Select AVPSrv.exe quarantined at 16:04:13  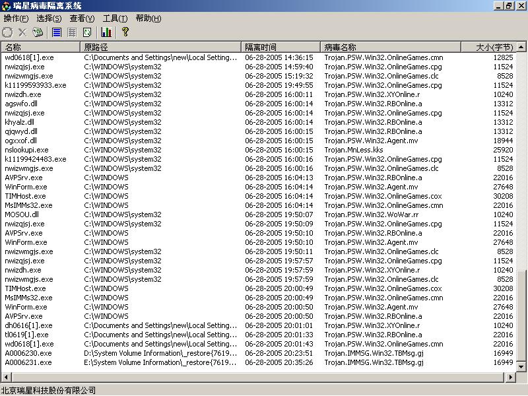(x=259, y=178)
